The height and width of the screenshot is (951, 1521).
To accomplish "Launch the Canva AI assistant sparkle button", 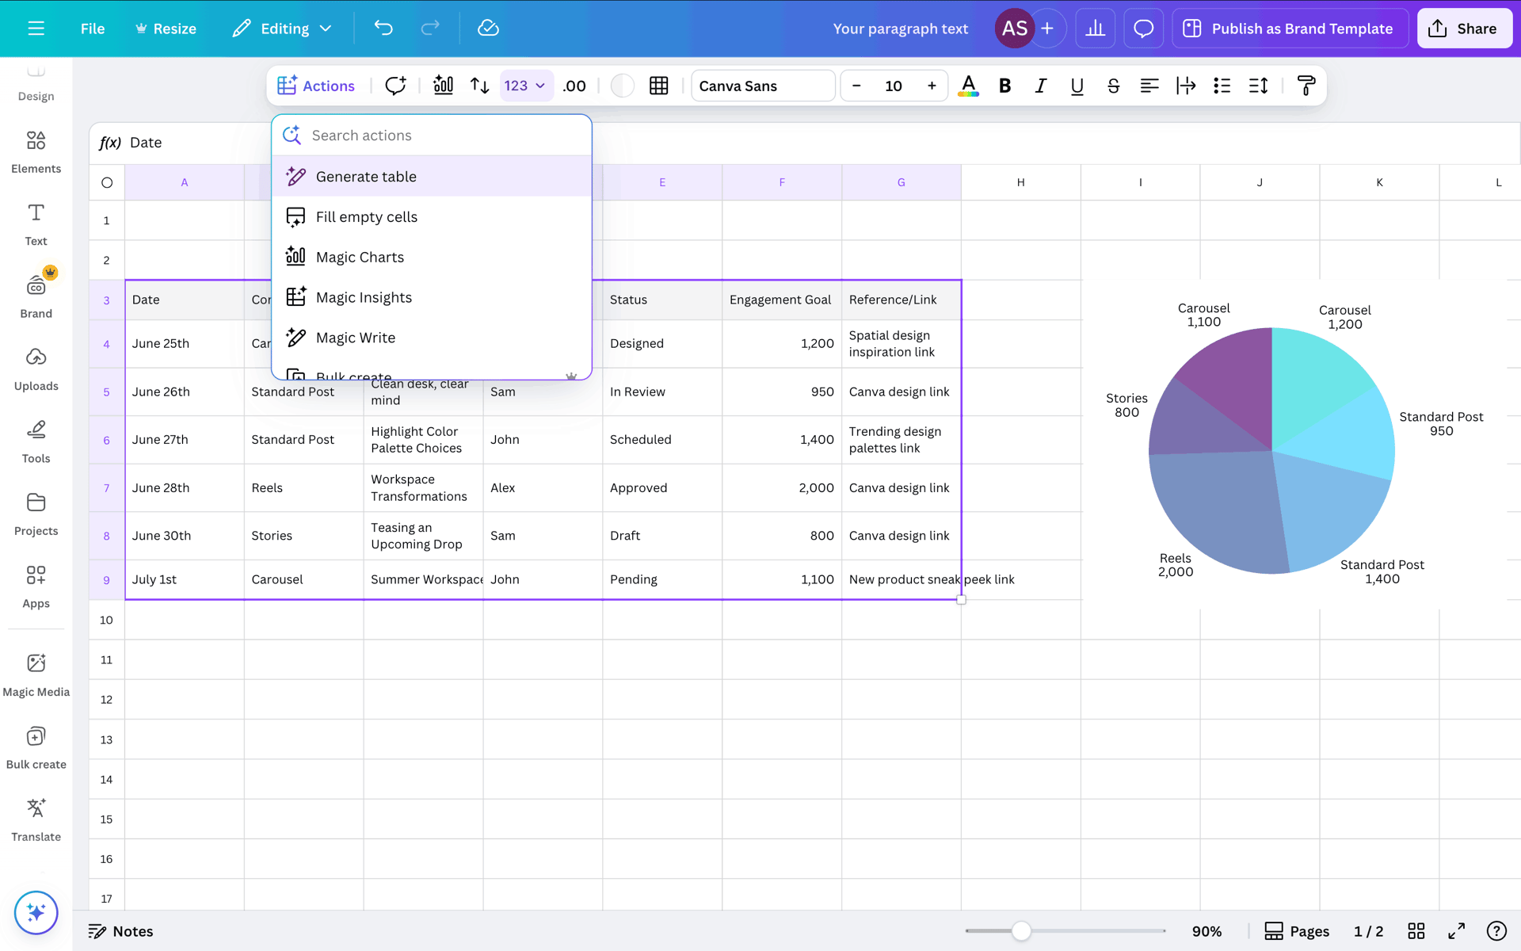I will tap(36, 913).
